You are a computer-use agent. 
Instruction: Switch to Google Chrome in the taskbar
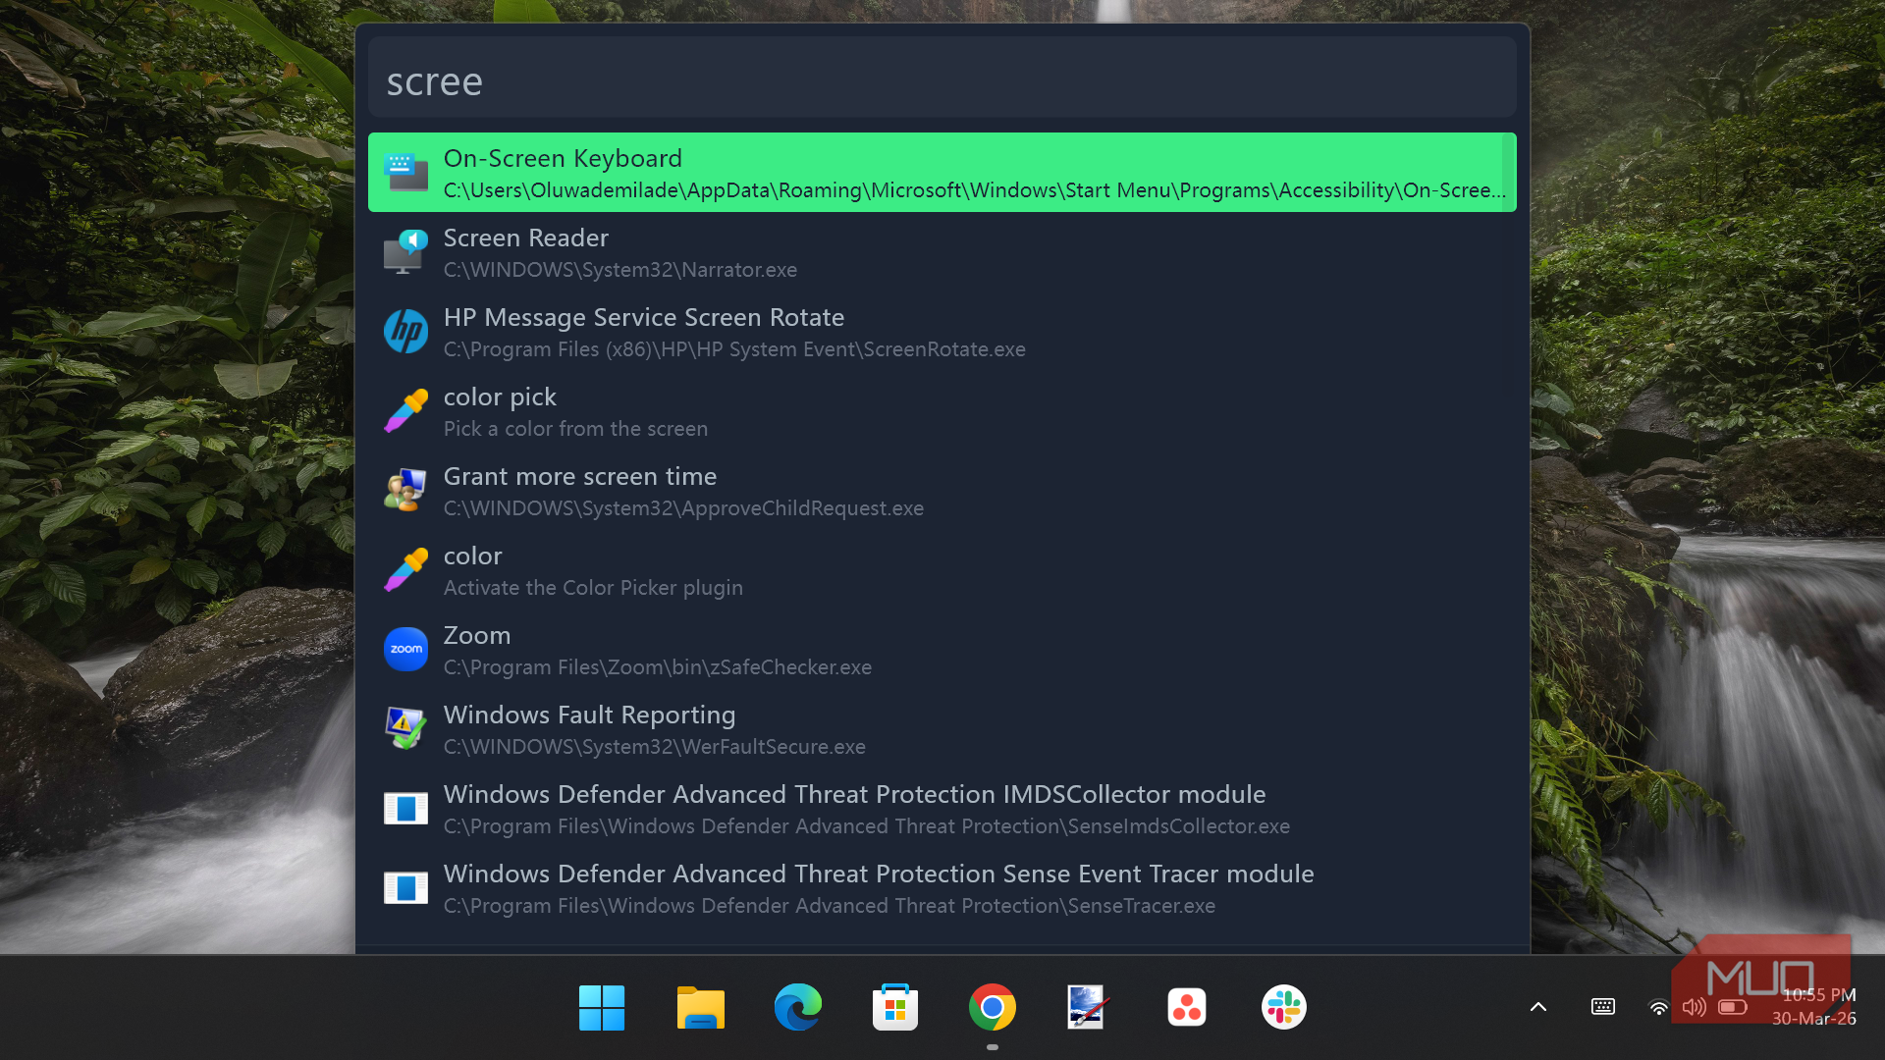pyautogui.click(x=993, y=1008)
